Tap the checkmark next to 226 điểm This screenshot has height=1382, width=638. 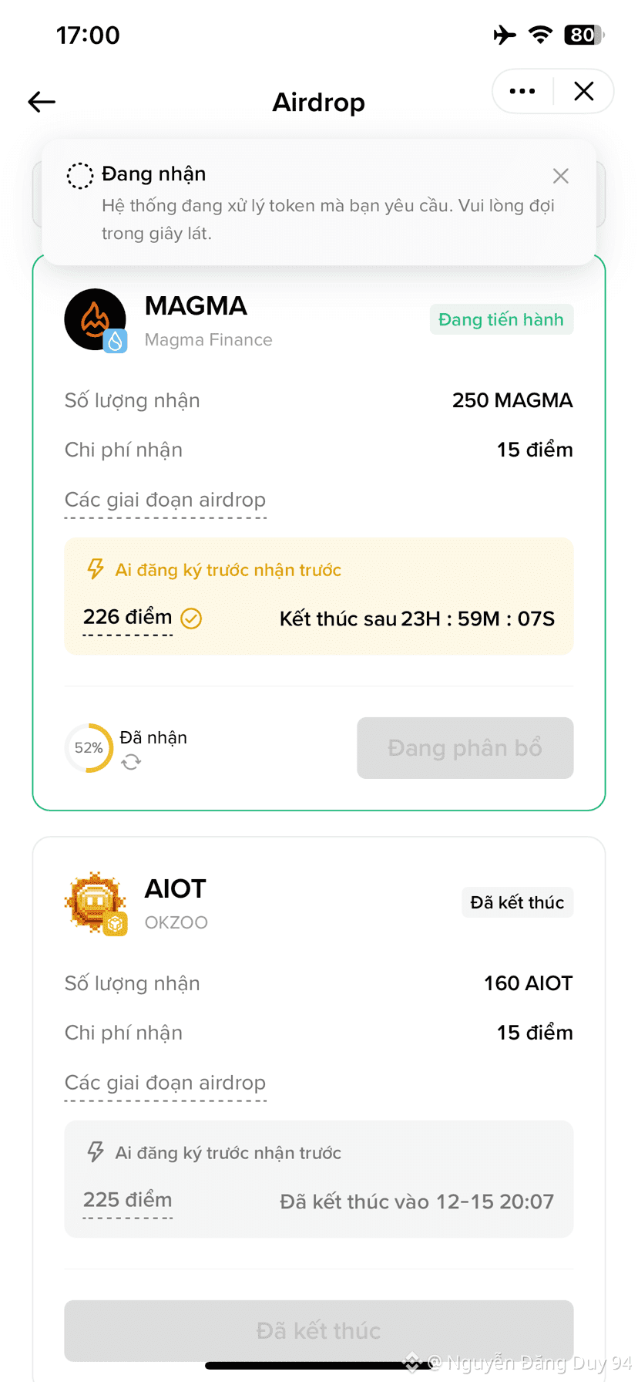click(191, 619)
